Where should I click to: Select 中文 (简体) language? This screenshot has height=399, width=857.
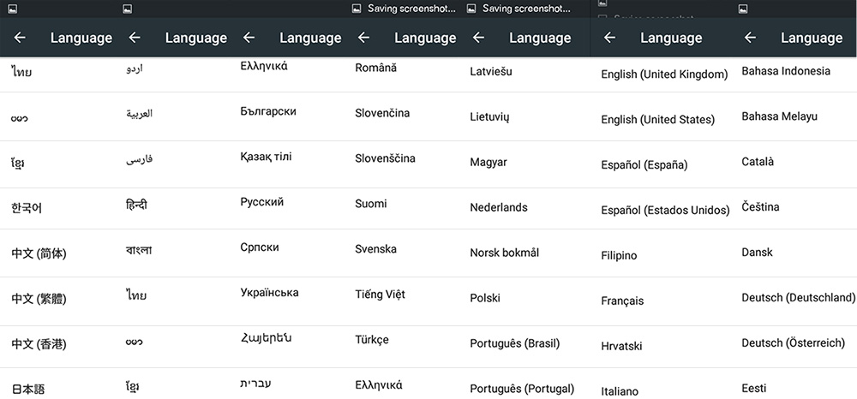[x=39, y=253]
